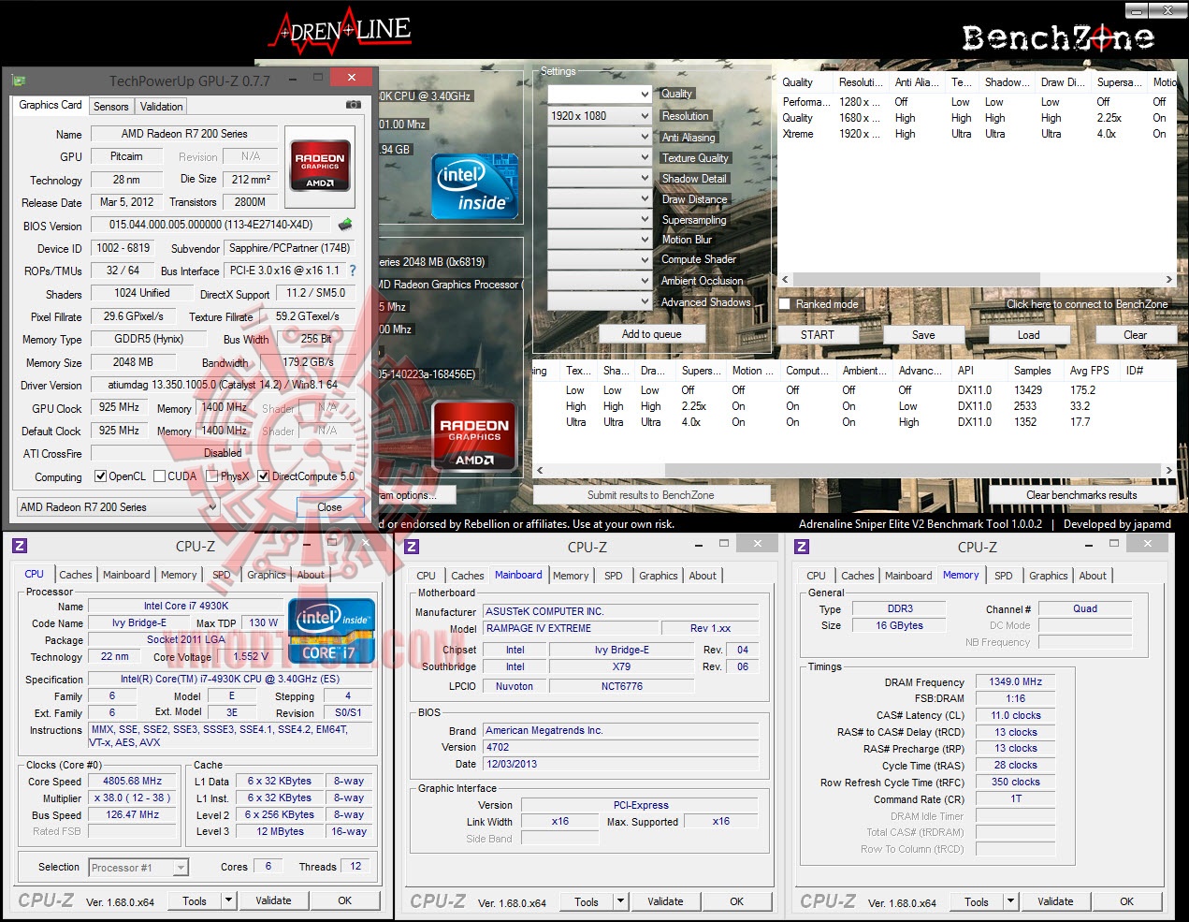Click the presets list horizontal scrollbar
The image size is (1189, 922).
(x=976, y=279)
